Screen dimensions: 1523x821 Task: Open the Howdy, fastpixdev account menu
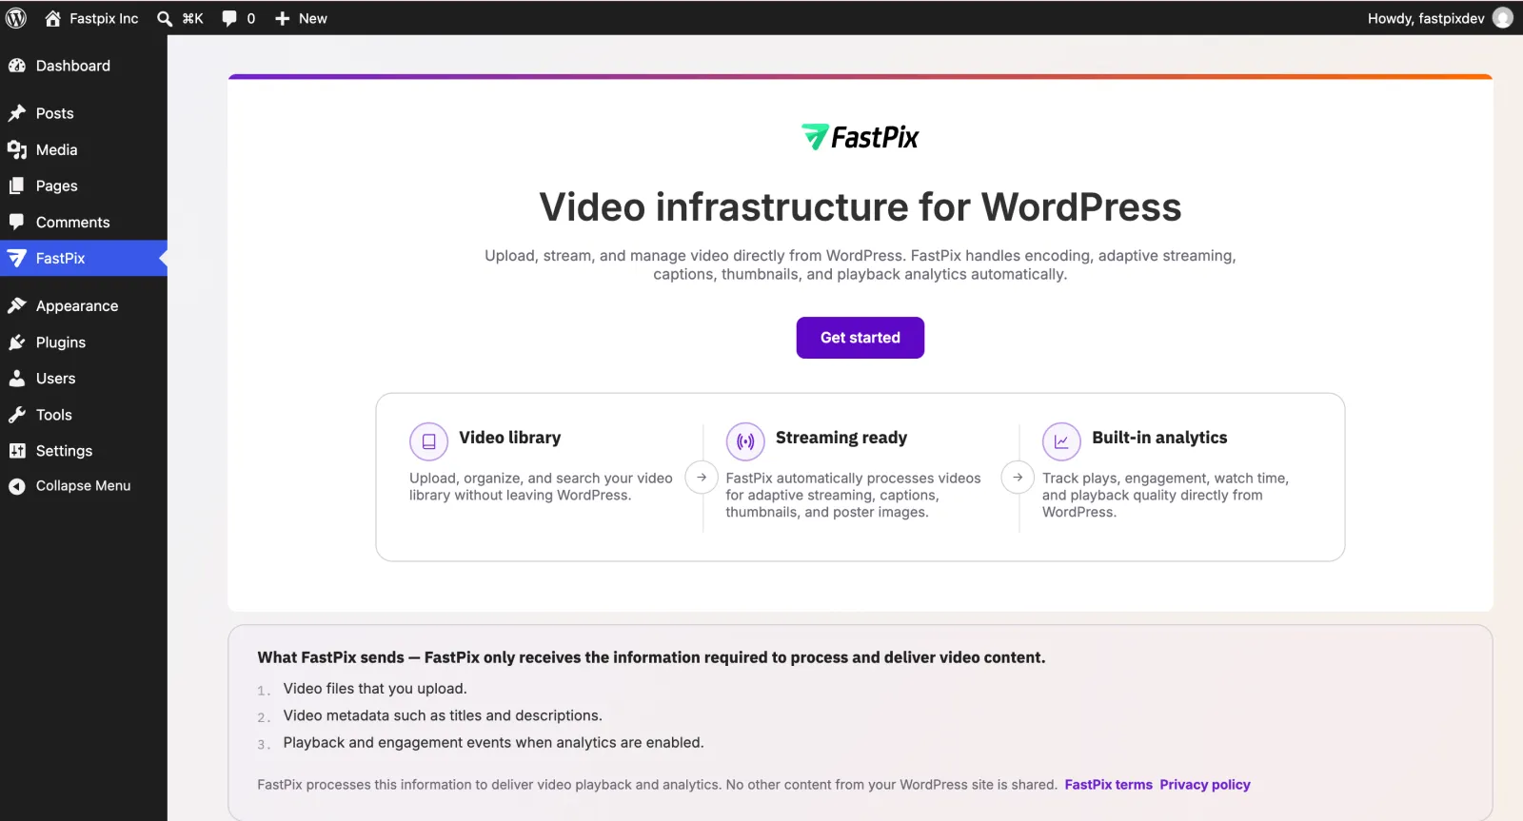click(1439, 18)
